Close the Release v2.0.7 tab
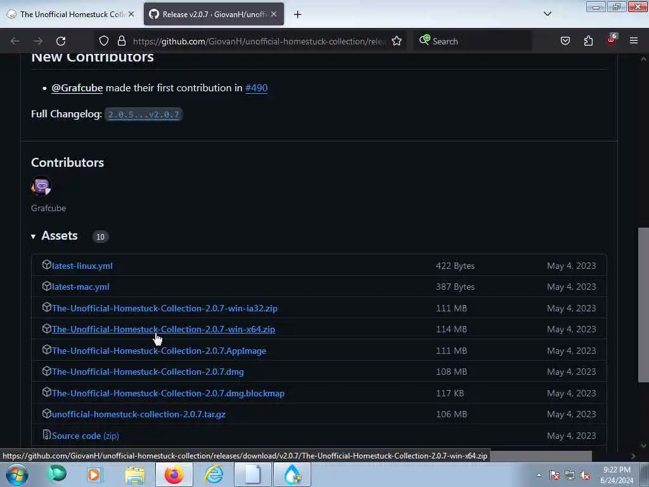Screen dimensions: 649x487 [x=274, y=14]
